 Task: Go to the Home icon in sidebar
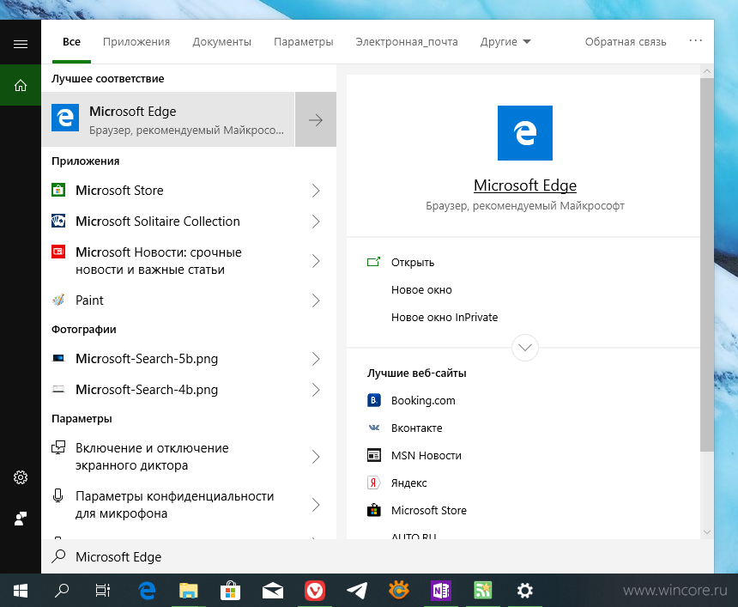(x=21, y=85)
